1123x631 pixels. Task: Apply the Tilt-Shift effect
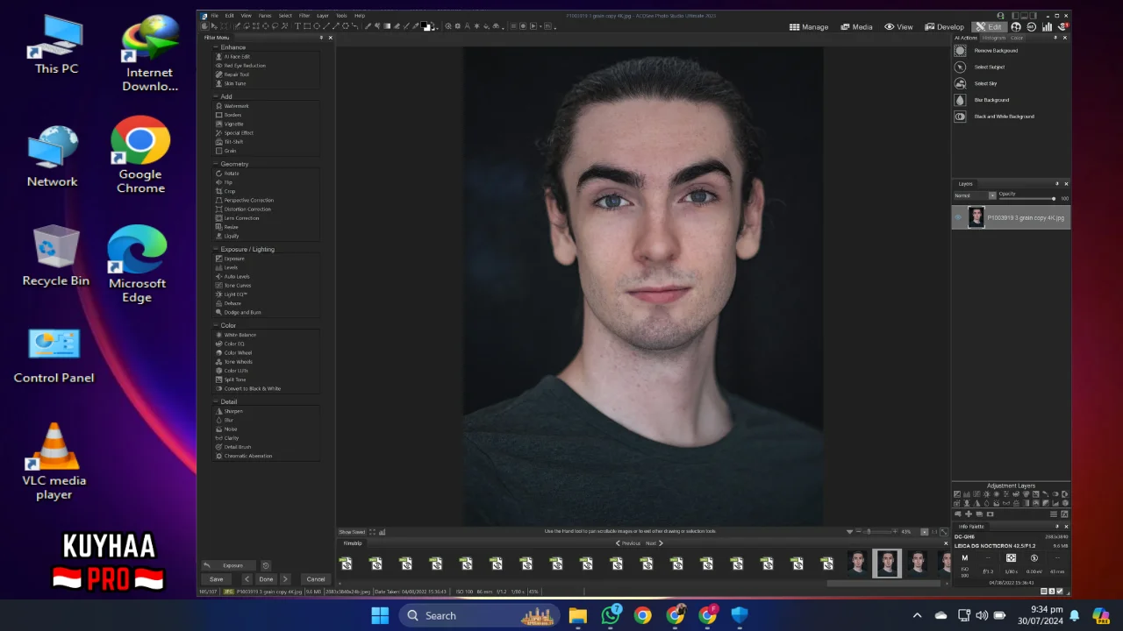[x=233, y=142]
